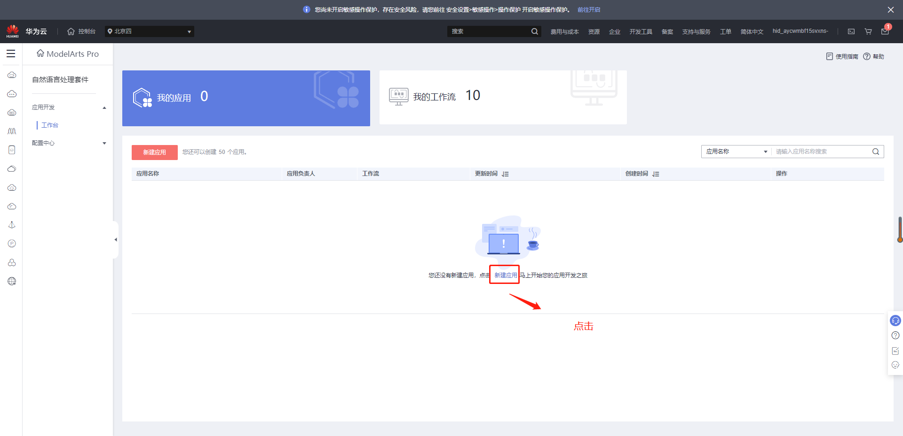The height and width of the screenshot is (436, 903).
Task: Open the 费用与成本 top menu
Action: pos(564,31)
